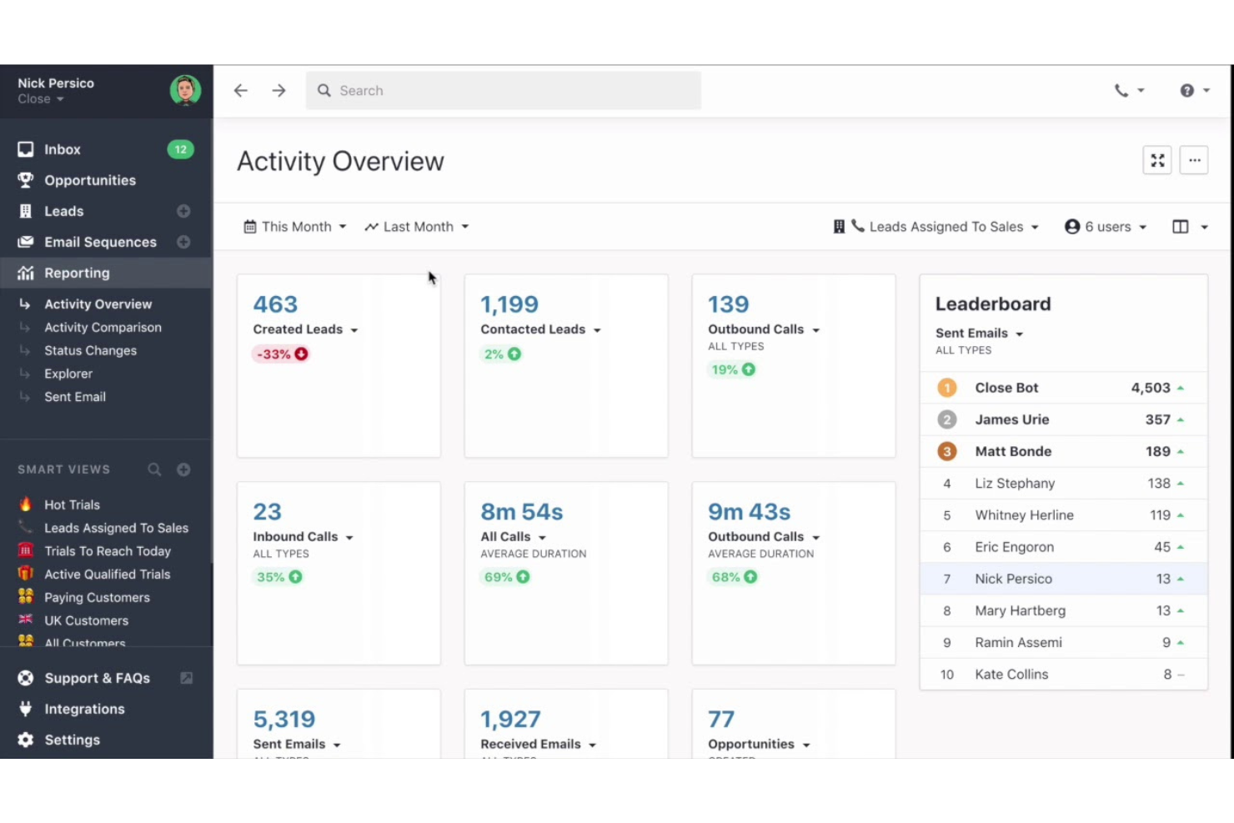Open the Hot Trials smart view
The height and width of the screenshot is (823, 1234).
click(x=72, y=504)
